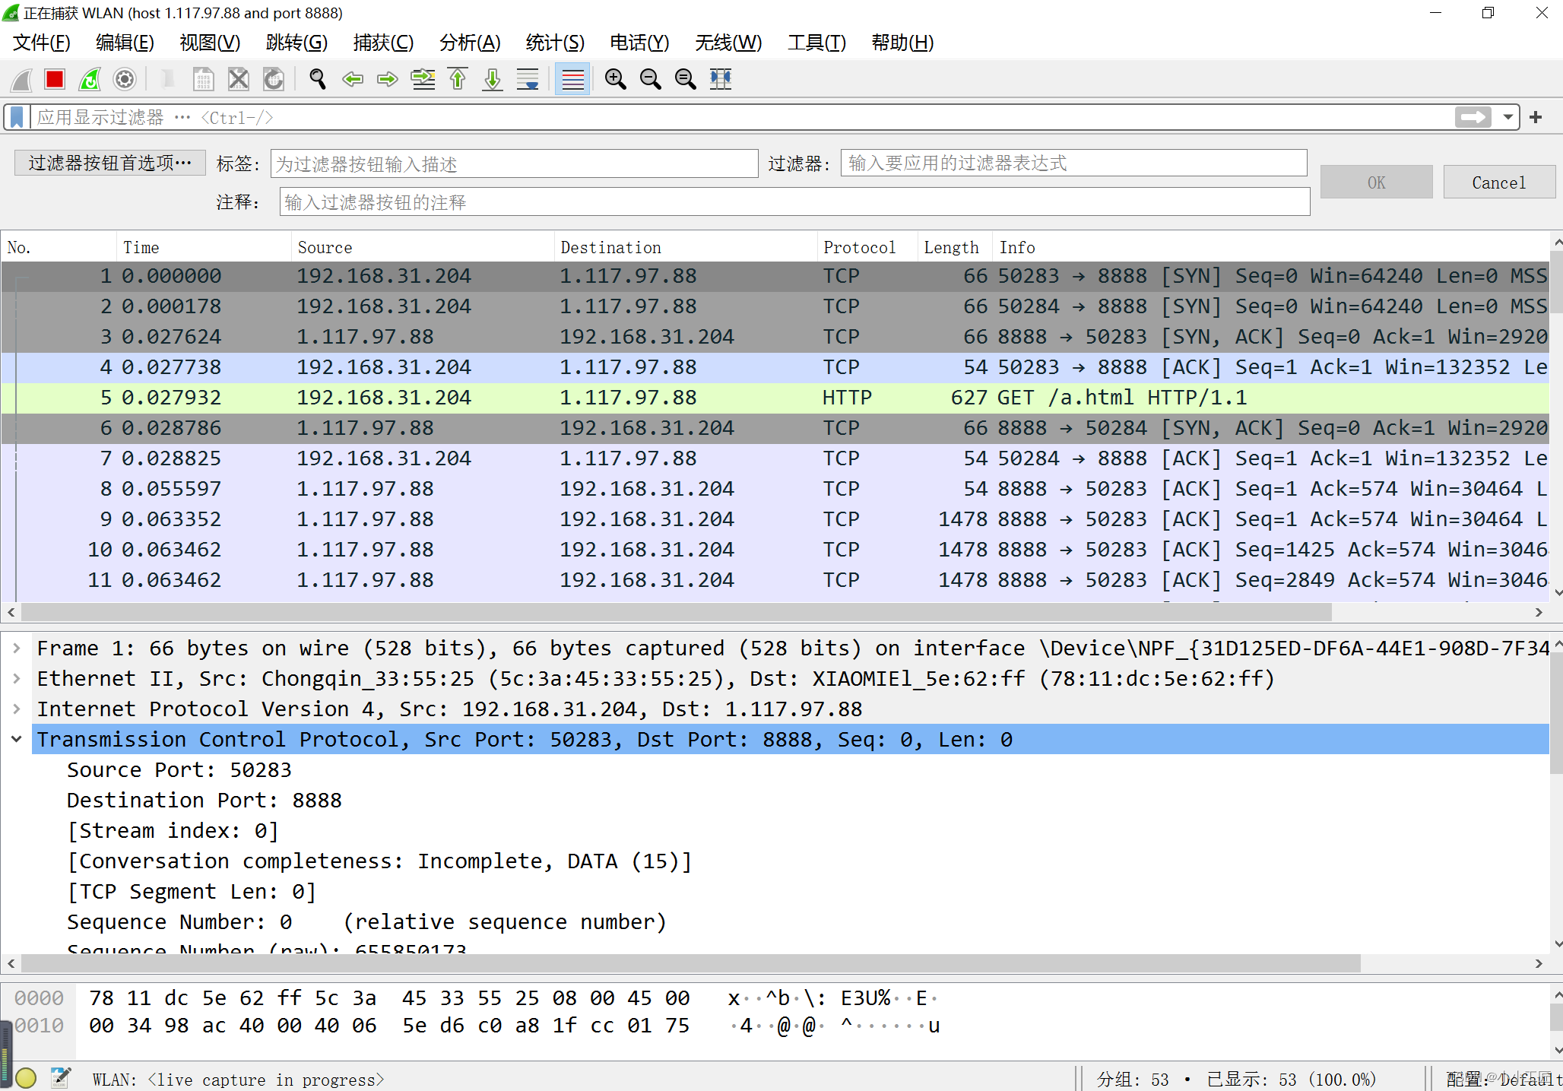This screenshot has width=1563, height=1091.
Task: Zoom in on packet text
Action: tap(616, 79)
